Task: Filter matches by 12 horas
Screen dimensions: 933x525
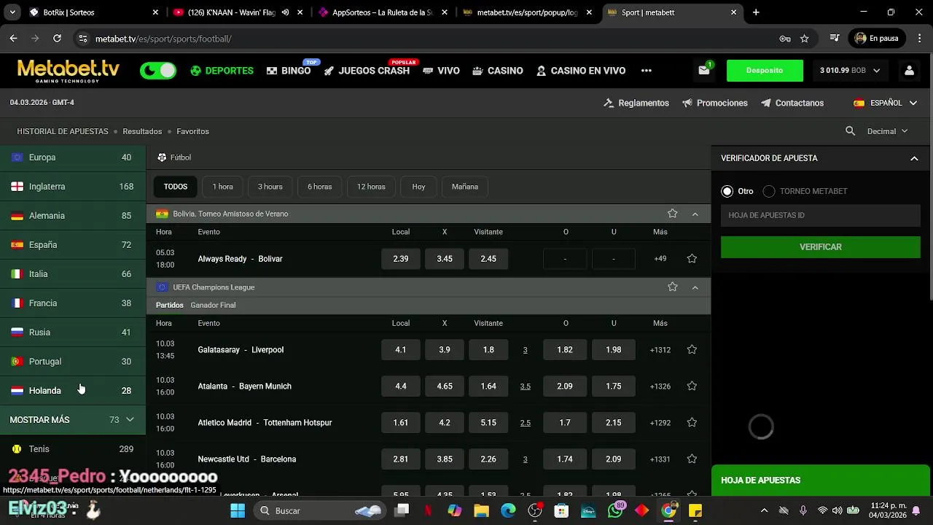Action: point(371,187)
